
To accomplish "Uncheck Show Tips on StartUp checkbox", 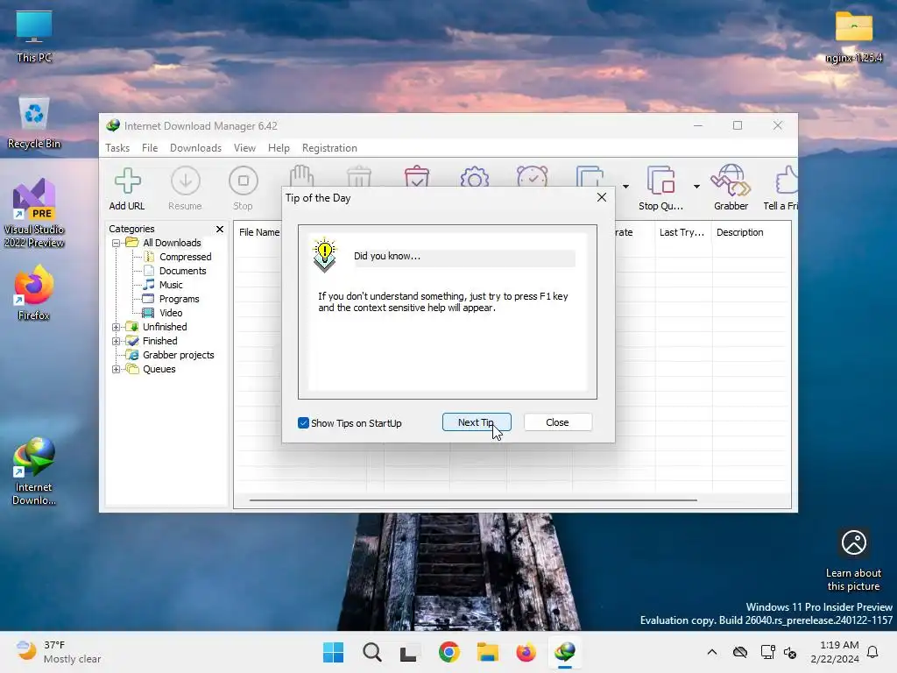I will pos(303,423).
